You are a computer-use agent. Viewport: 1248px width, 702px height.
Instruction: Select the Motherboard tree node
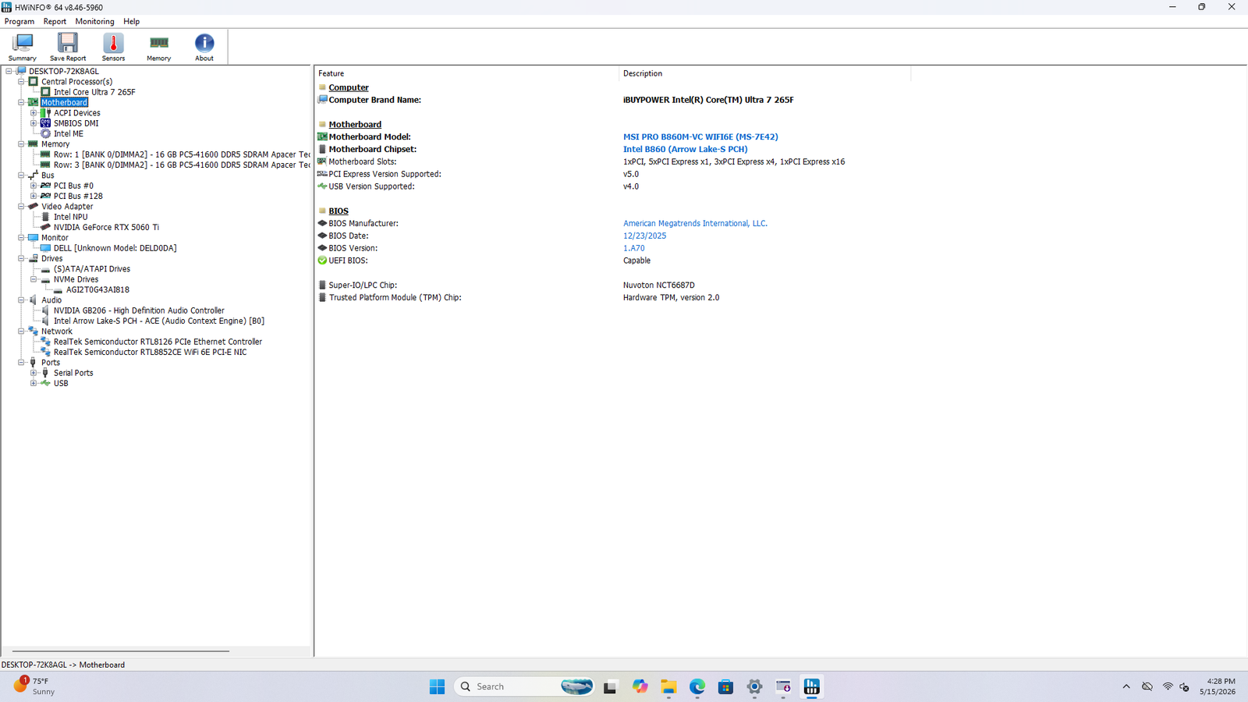64,102
